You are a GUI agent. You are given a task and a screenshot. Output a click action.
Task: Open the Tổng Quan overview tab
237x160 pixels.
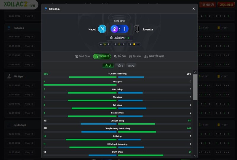click(83, 56)
